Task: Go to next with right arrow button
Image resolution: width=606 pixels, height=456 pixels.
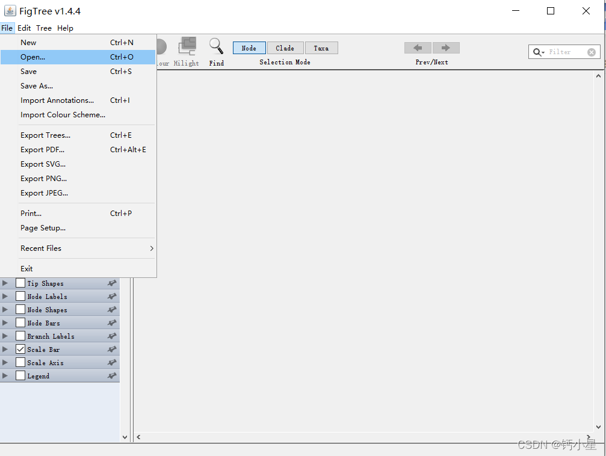Action: click(446, 48)
